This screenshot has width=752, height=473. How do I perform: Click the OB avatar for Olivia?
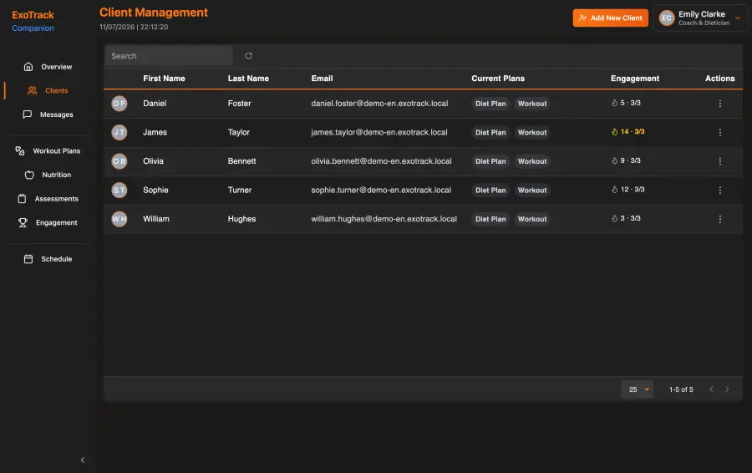(x=119, y=161)
